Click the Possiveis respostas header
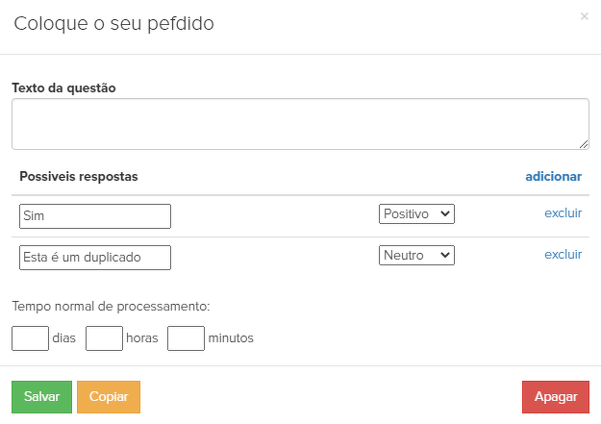Image resolution: width=601 pixels, height=424 pixels. pyautogui.click(x=79, y=177)
